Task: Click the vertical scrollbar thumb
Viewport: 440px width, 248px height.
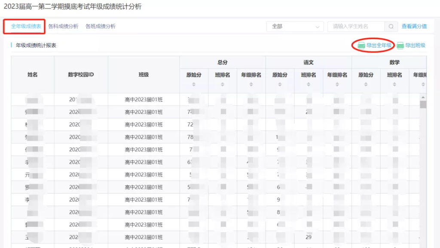Action: pos(423,104)
